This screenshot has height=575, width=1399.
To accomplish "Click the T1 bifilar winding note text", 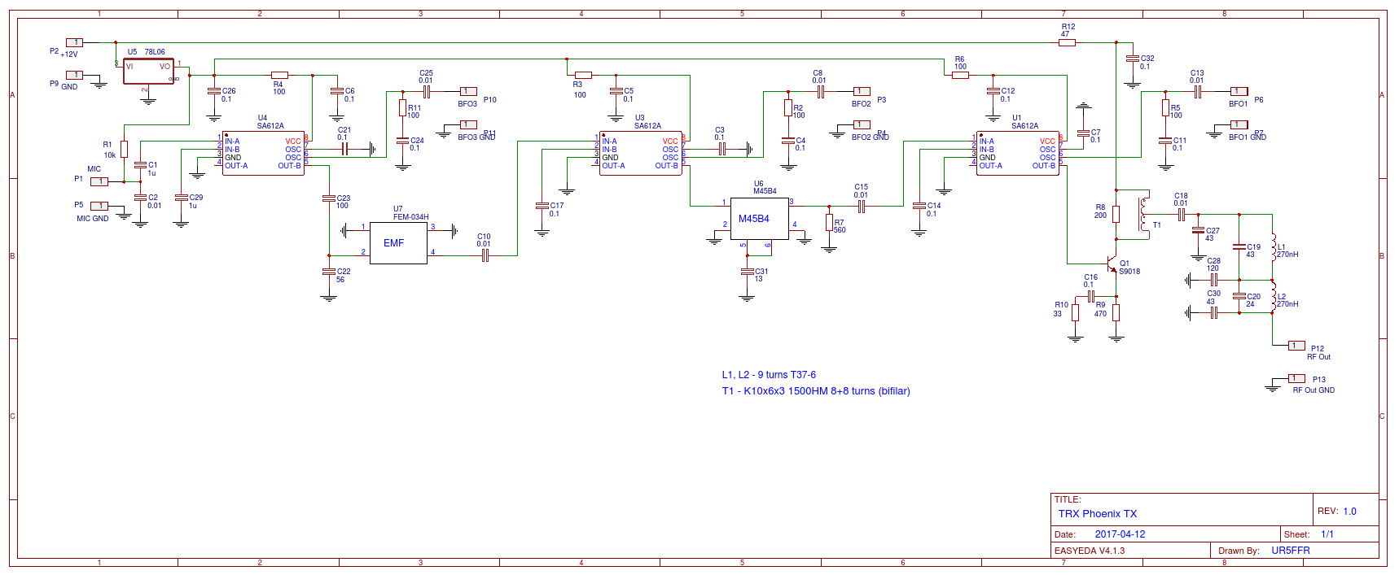I will (815, 391).
